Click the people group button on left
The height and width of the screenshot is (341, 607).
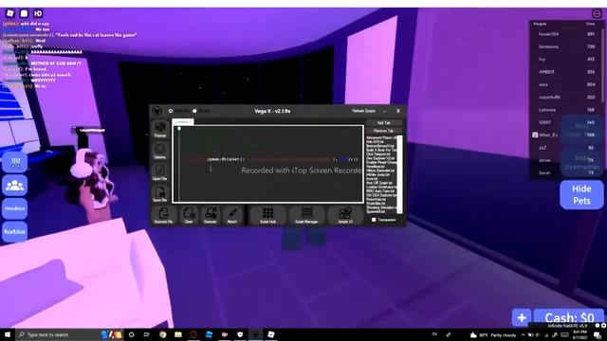[x=15, y=186]
